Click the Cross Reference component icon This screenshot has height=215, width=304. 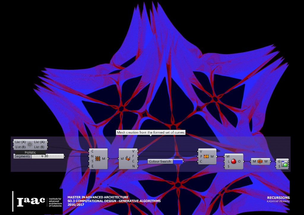pyautogui.click(x=30, y=144)
